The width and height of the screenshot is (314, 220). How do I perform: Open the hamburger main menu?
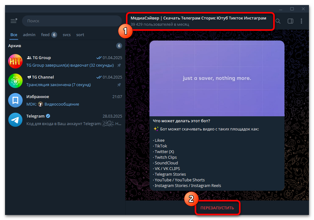pos(14,21)
